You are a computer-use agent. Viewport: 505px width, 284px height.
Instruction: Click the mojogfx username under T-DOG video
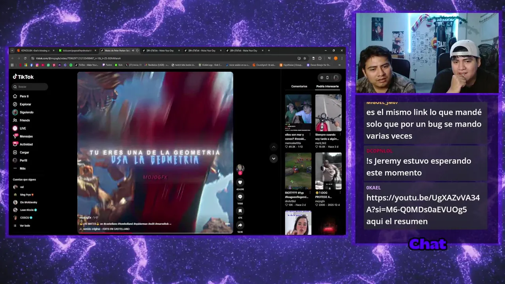pyautogui.click(x=320, y=201)
